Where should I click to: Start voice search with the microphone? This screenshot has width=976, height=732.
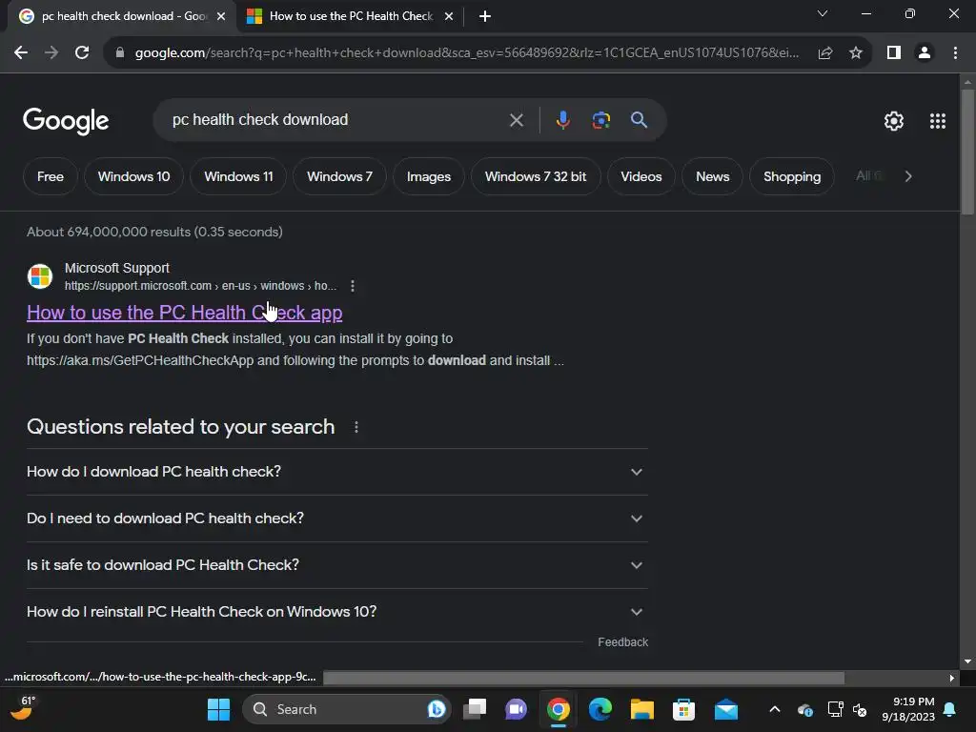point(562,120)
